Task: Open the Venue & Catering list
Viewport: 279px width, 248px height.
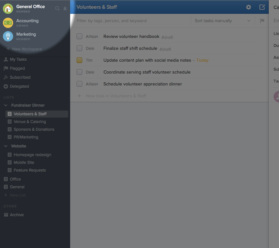Action: click(x=30, y=122)
